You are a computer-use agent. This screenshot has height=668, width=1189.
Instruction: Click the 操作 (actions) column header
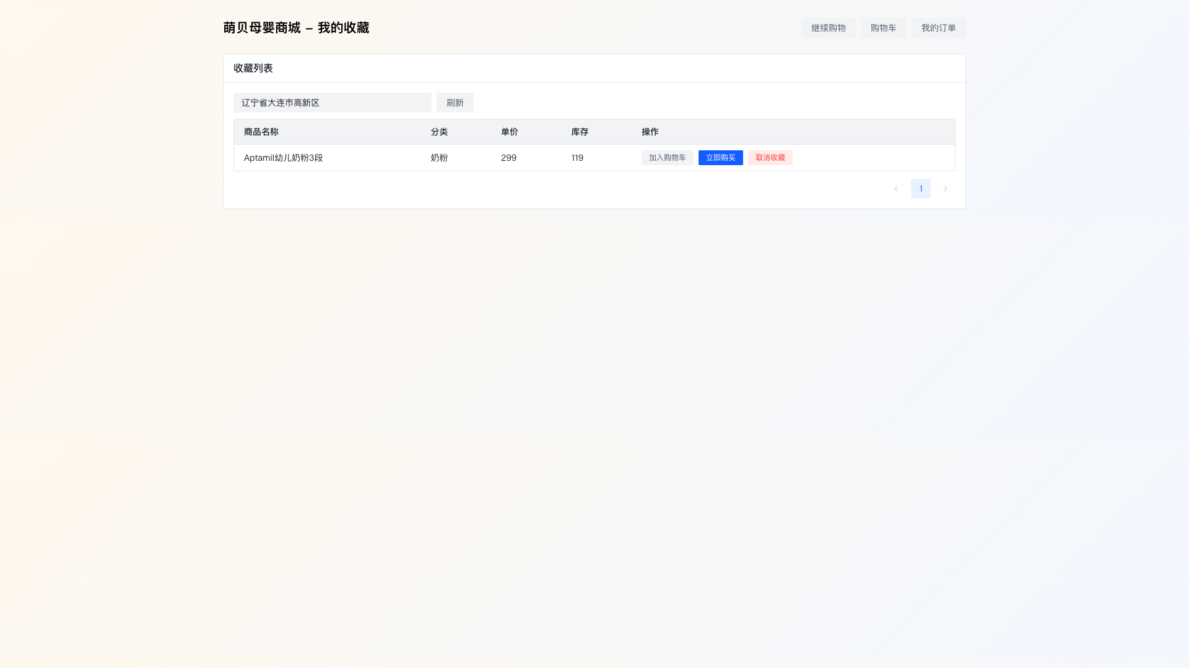650,132
